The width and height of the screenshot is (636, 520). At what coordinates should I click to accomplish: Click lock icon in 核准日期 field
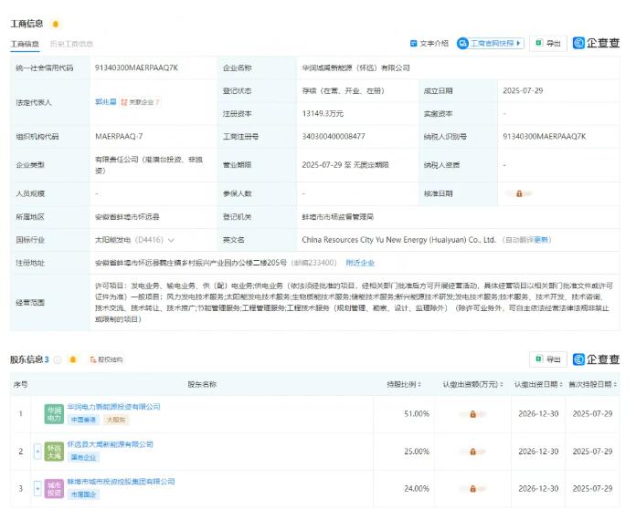(x=519, y=193)
